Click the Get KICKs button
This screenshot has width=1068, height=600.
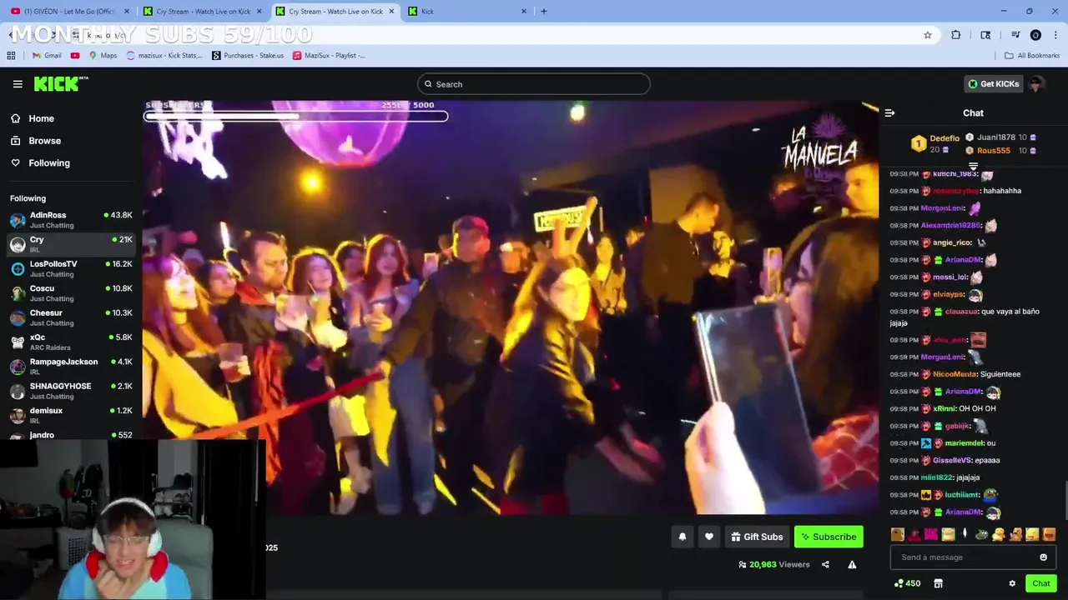(x=993, y=83)
